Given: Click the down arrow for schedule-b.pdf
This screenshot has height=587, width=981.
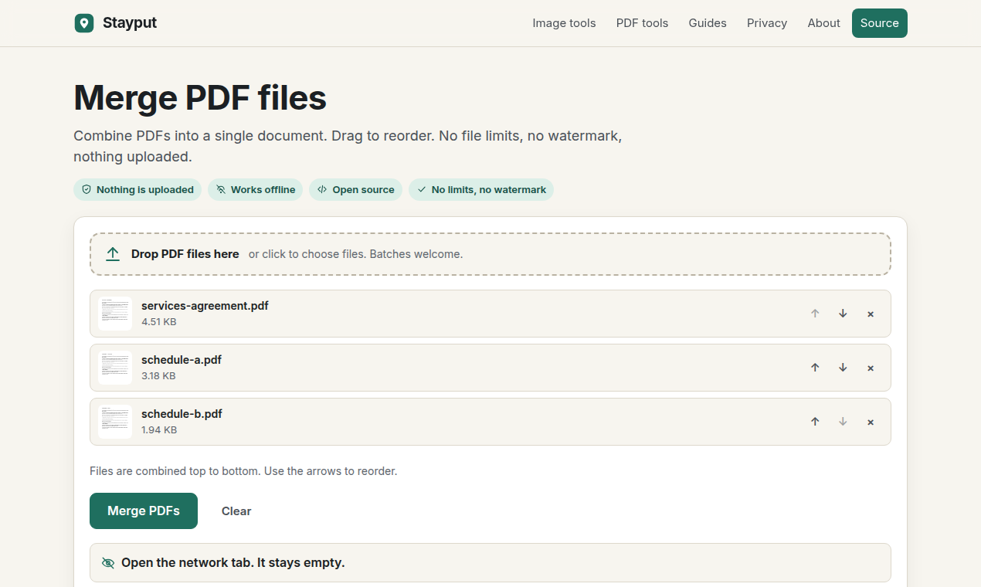Looking at the screenshot, I should [x=843, y=422].
